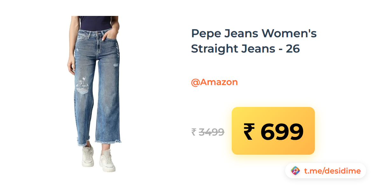
Task: Click the small rip on the jeans thigh
Action: tap(116, 65)
